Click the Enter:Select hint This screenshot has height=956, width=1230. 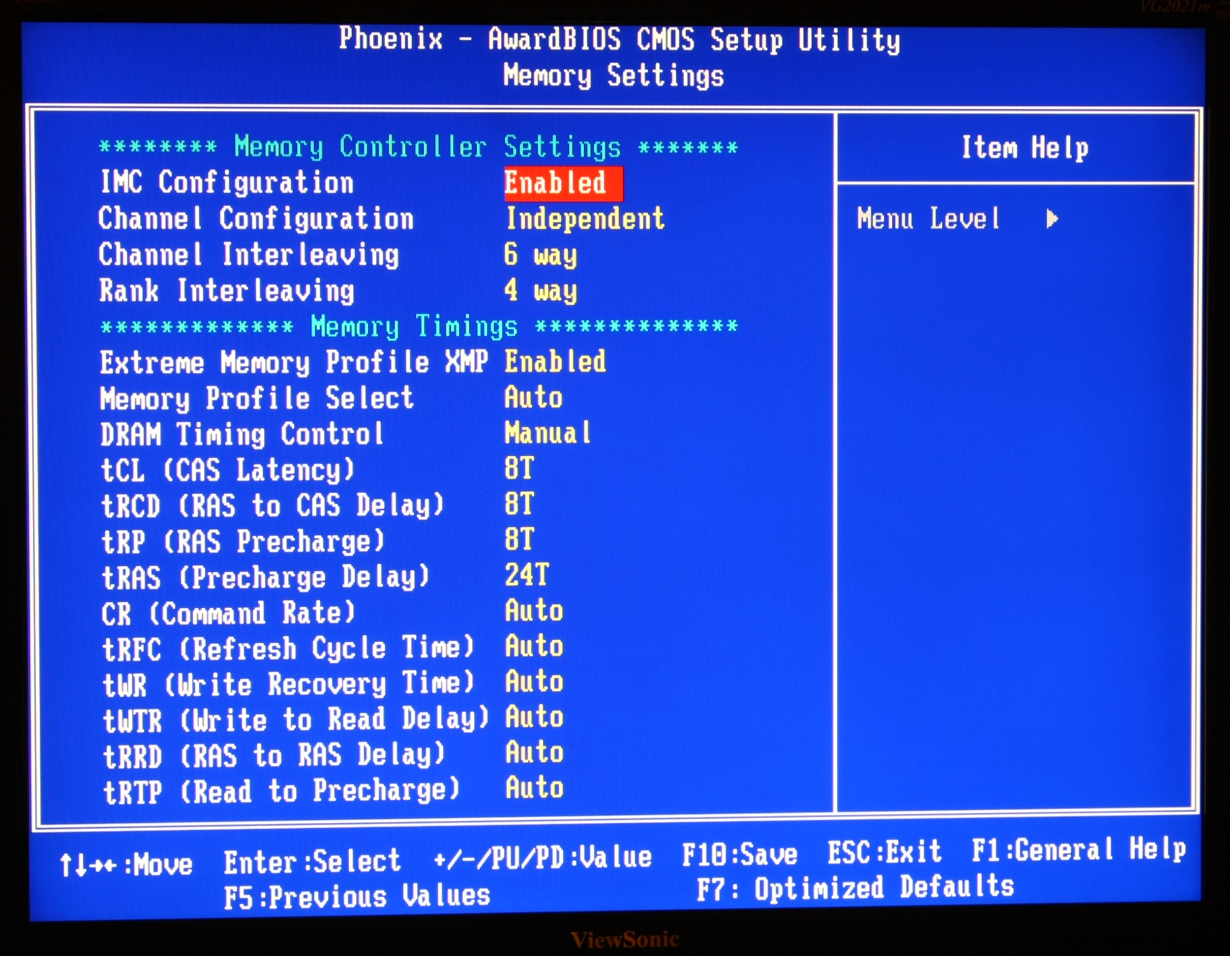coord(313,862)
